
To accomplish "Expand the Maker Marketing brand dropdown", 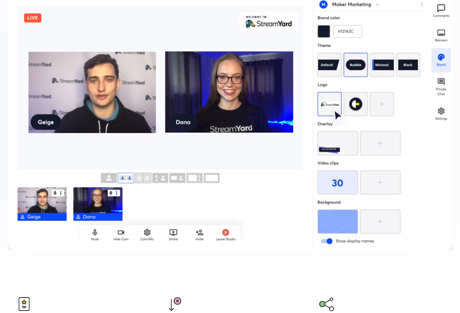I will 377,4.
